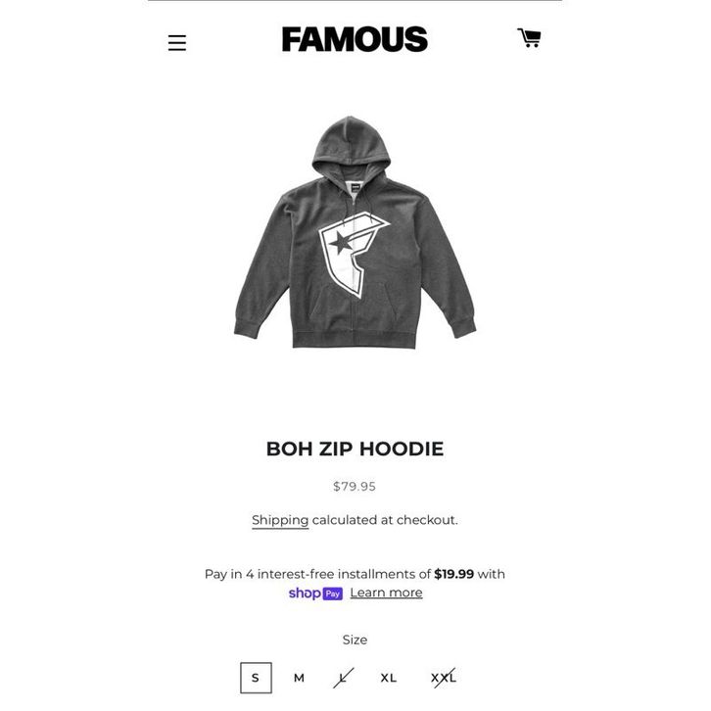This screenshot has width=711, height=711.
Task: Select size S option
Action: point(256,678)
